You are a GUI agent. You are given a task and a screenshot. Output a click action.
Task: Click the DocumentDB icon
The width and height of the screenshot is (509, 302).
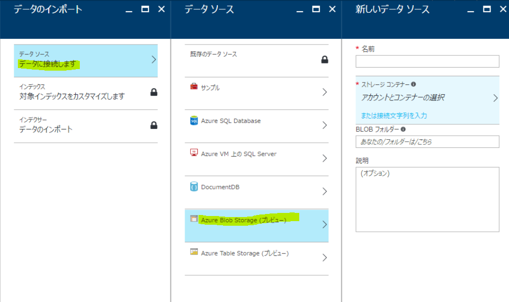(194, 186)
